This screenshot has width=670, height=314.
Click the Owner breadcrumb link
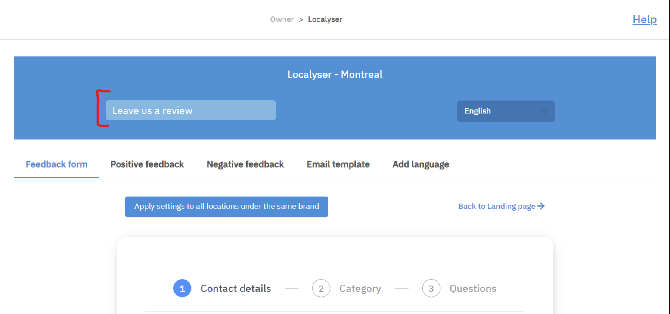(x=282, y=19)
